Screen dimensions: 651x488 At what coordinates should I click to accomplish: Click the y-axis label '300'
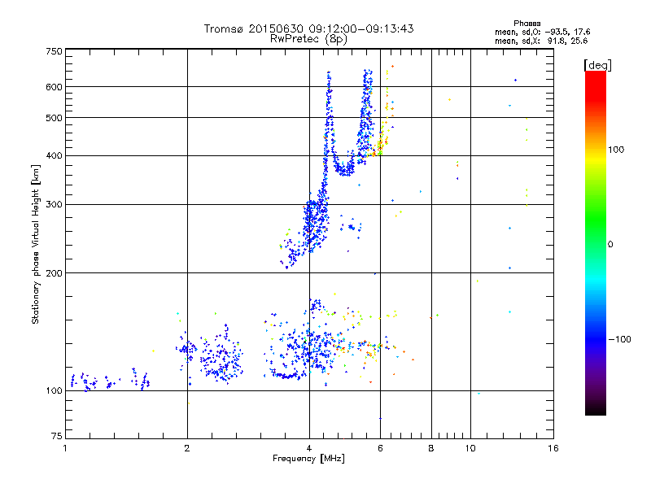click(54, 205)
